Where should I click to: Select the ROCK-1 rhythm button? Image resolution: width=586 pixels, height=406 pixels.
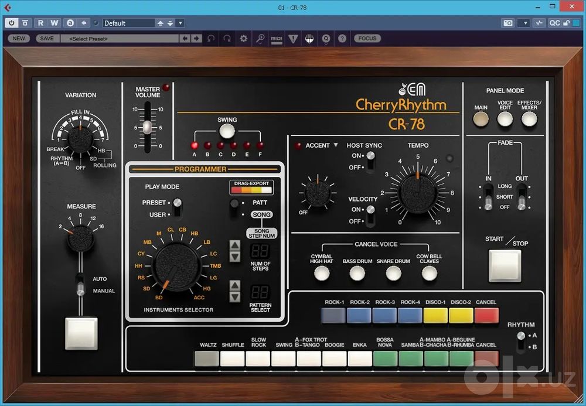click(333, 315)
